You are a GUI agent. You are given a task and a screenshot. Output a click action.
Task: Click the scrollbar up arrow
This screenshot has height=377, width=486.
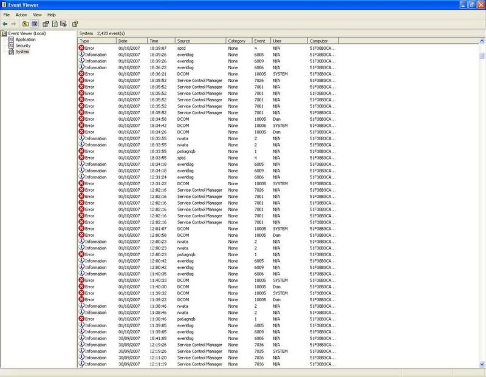[x=482, y=41]
